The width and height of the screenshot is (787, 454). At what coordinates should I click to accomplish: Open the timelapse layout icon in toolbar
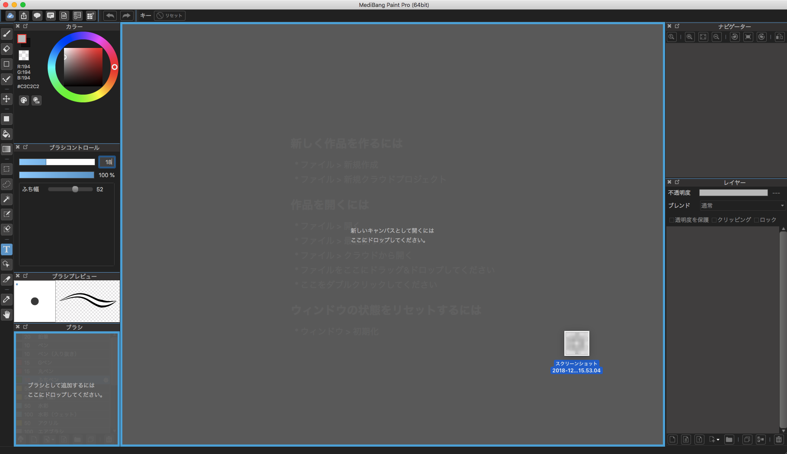[77, 16]
